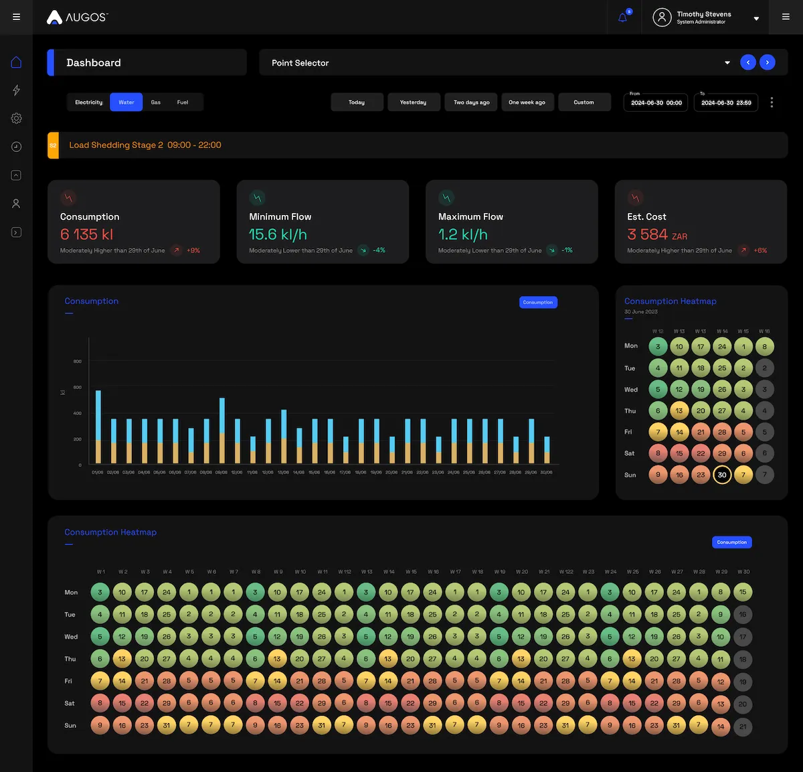Click the notification bell icon
Image resolution: width=803 pixels, height=772 pixels.
[x=623, y=17]
